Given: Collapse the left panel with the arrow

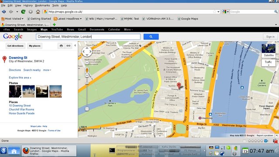Looking at the screenshot, I should pos(75,45).
